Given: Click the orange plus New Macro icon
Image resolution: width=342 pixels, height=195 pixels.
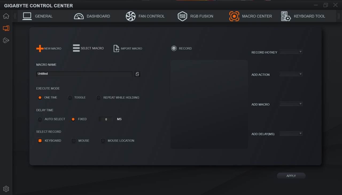Looking at the screenshot, I should coord(40,48).
